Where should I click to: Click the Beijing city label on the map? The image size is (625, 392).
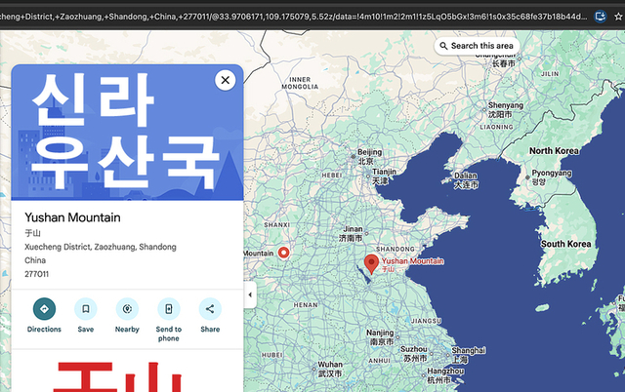pos(369,156)
